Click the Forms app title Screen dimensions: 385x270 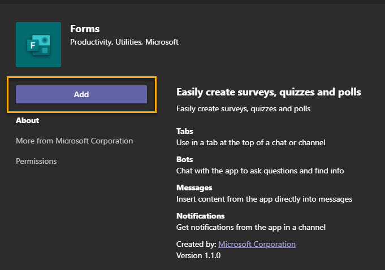(84, 29)
